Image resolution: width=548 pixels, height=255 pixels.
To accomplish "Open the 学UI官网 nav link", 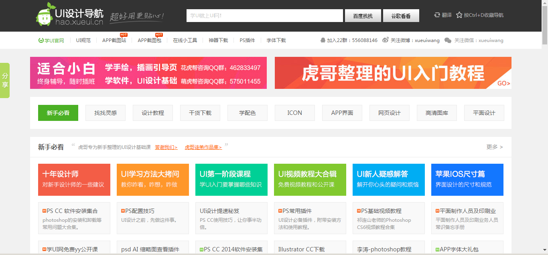I will (x=51, y=40).
